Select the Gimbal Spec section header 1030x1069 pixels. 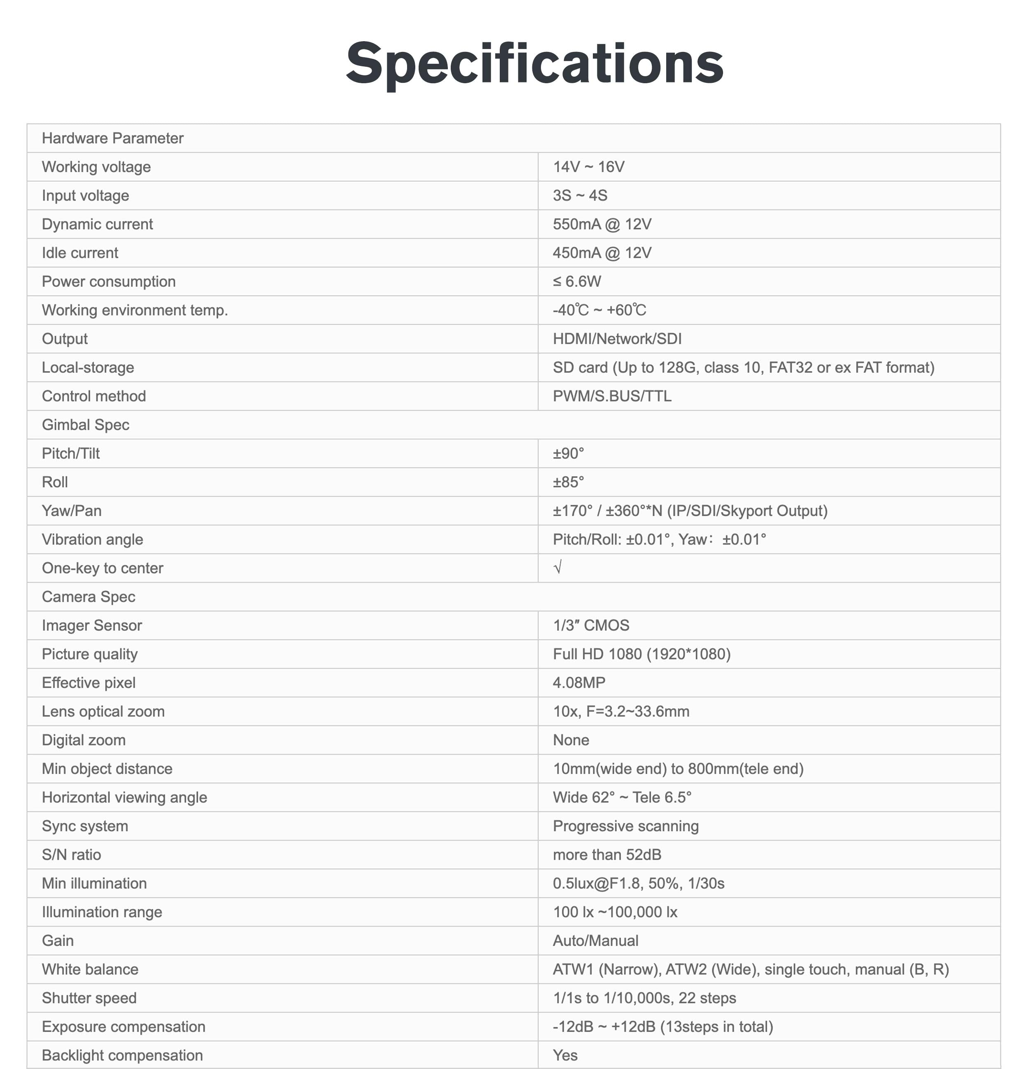86,425
